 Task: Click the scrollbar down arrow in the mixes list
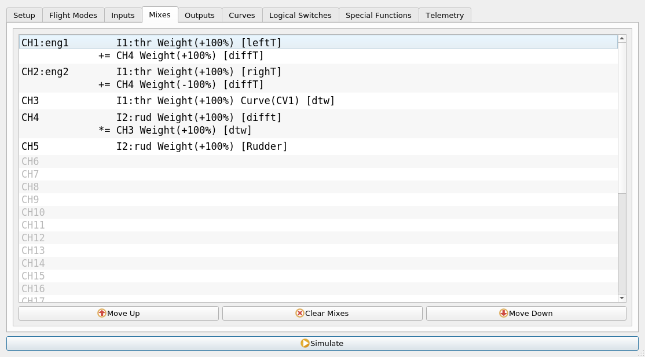[x=622, y=298]
